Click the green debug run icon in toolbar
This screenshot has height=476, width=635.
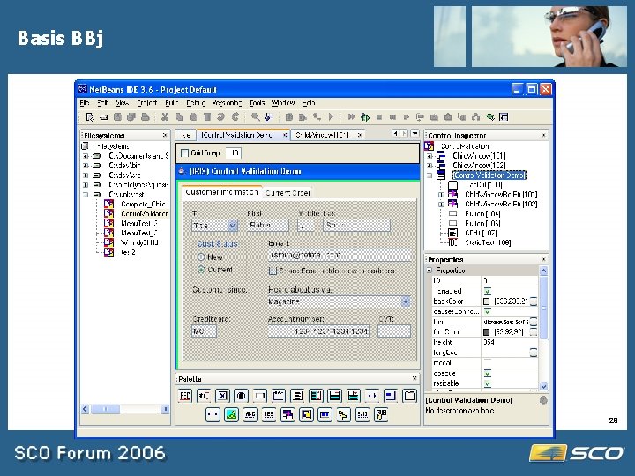[365, 117]
